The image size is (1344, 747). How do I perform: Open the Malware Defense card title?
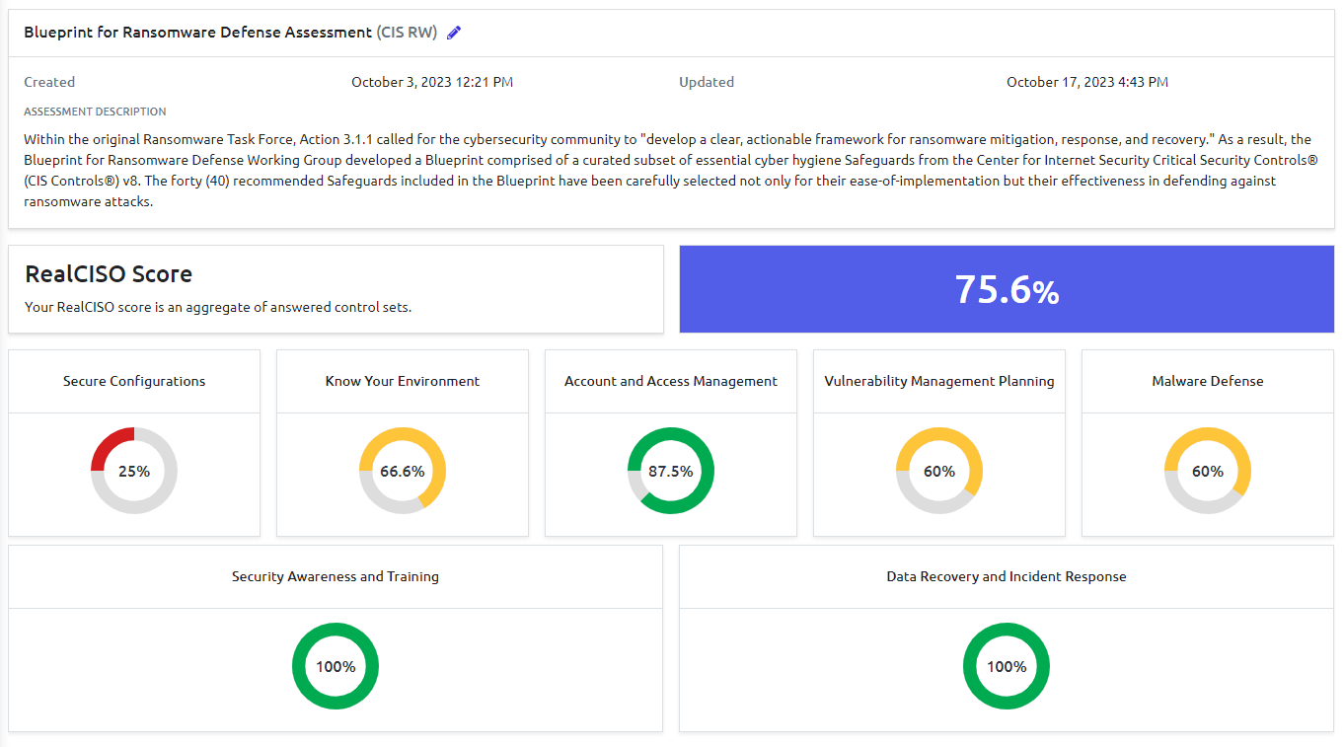(x=1208, y=382)
